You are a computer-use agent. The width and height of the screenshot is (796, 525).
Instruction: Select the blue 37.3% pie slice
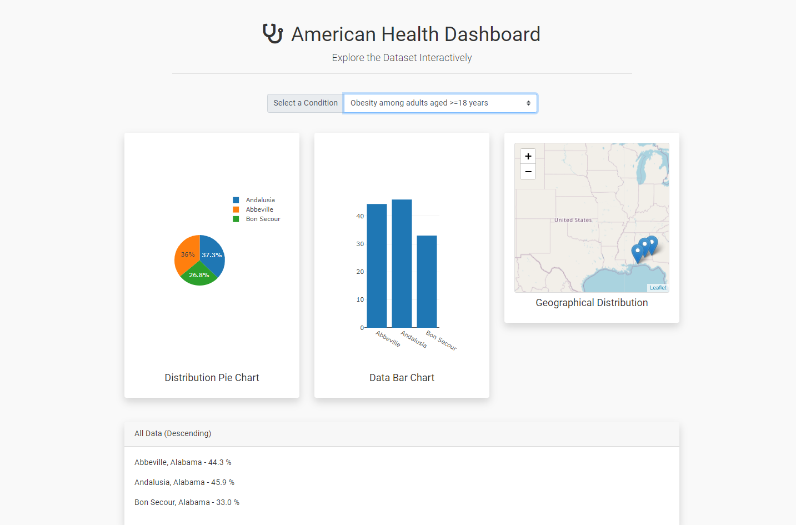(214, 253)
